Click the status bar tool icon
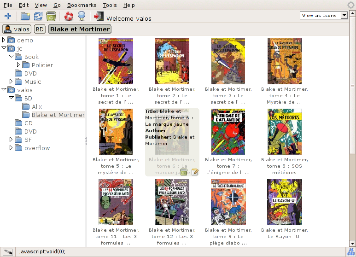Screen dimensions: 356x257 pyautogui.click(x=8, y=252)
